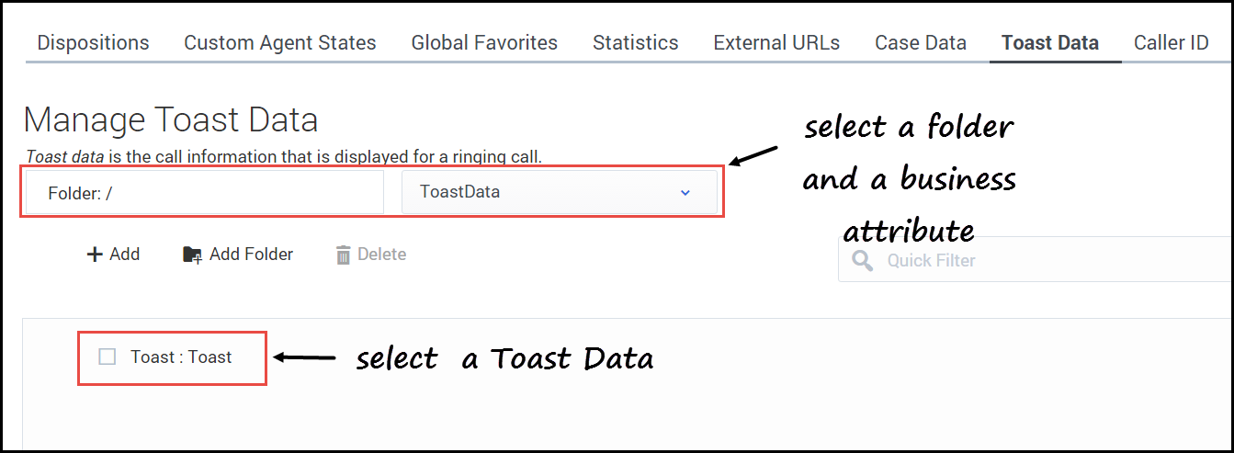
Task: Tick the Toast : Toast checkbox
Action: 108,357
